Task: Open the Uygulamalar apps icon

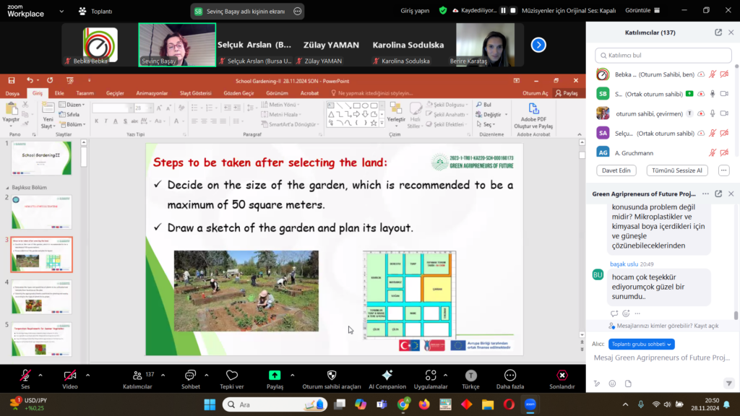Action: (x=431, y=375)
